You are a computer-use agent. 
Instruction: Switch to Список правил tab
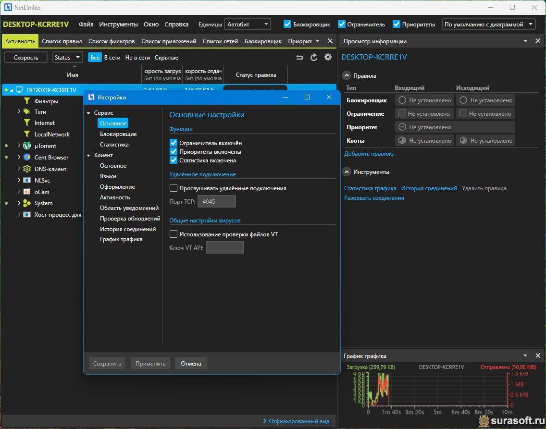point(62,41)
